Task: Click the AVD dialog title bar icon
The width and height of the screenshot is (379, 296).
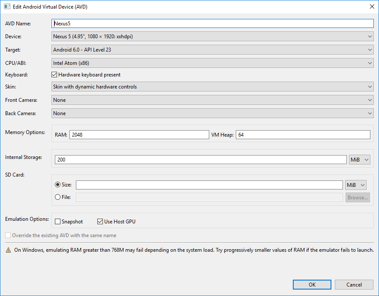Action: tap(7, 6)
